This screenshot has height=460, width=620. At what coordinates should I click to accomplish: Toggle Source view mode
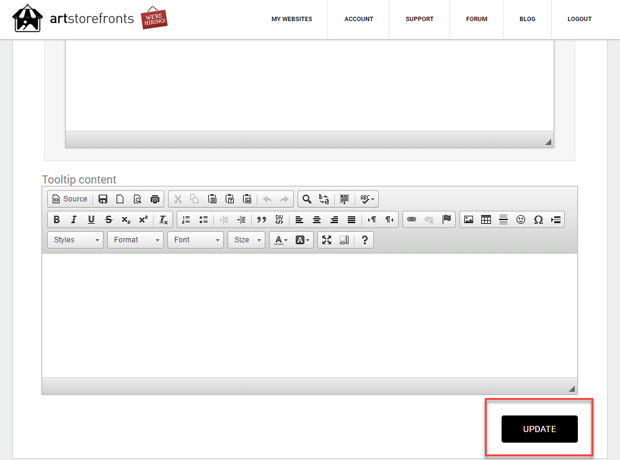(x=70, y=199)
